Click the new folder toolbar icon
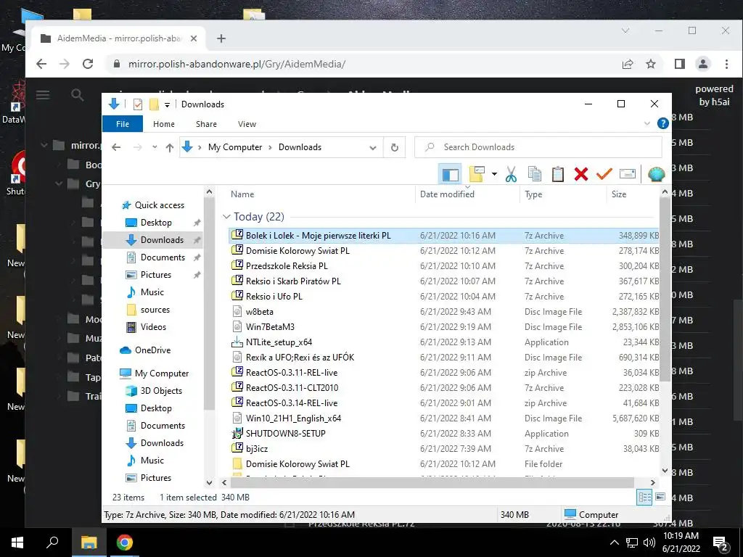The width and height of the screenshot is (743, 557). [477, 174]
